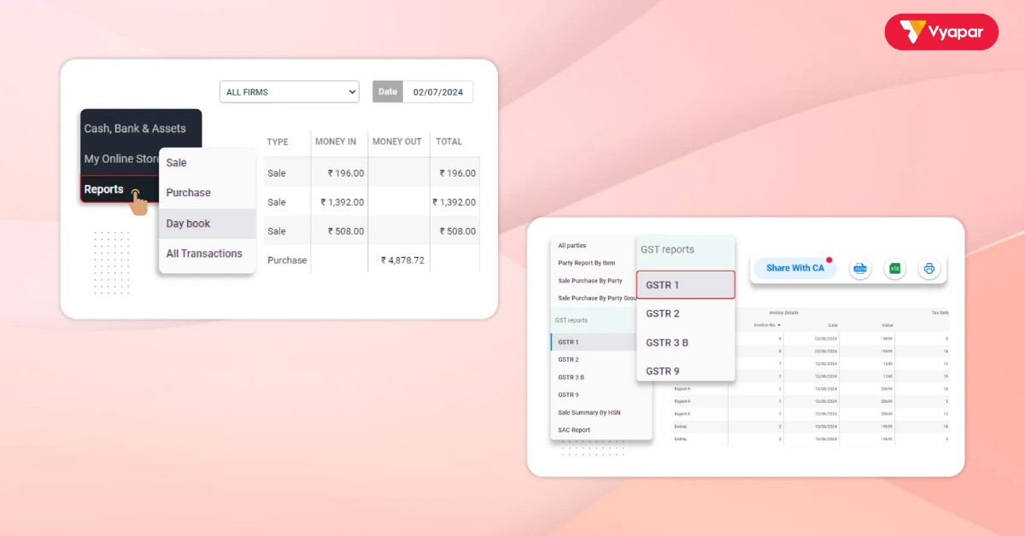Click Cash, Bank & Assets
Viewport: 1025px width, 536px height.
point(134,128)
